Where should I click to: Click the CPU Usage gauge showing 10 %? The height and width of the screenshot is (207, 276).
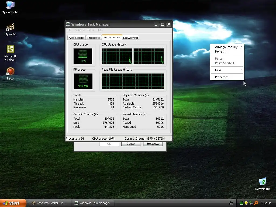[83, 56]
